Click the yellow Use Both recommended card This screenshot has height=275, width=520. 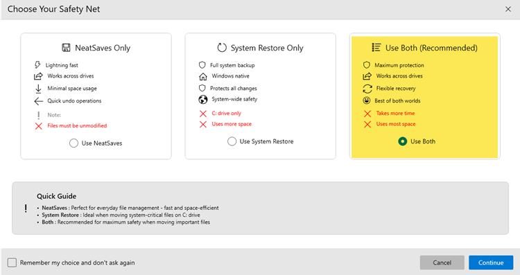pos(424,97)
